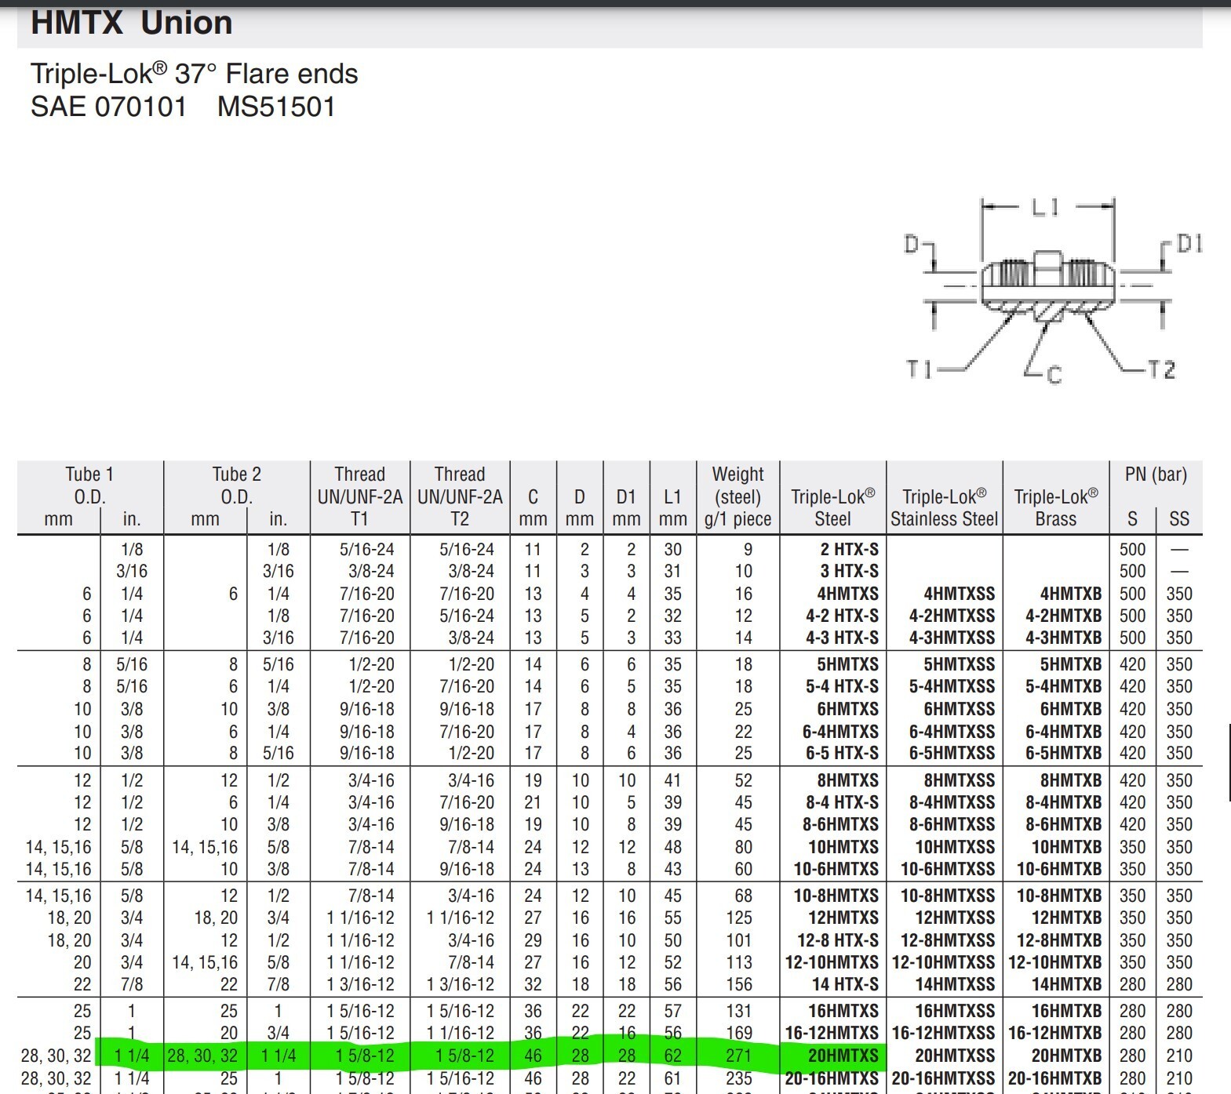Click the MS51501 specification text

coord(276,107)
